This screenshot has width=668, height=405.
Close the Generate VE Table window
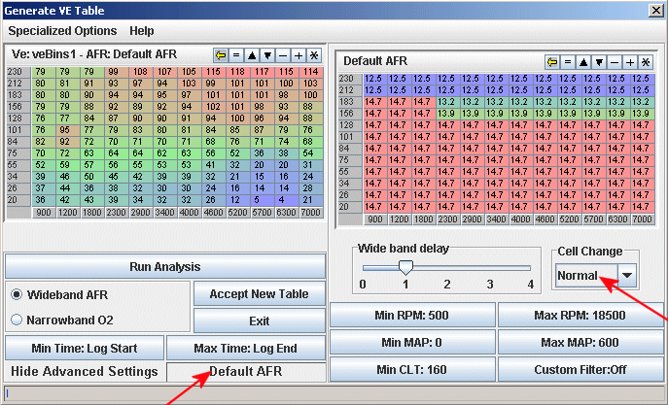pyautogui.click(x=656, y=11)
